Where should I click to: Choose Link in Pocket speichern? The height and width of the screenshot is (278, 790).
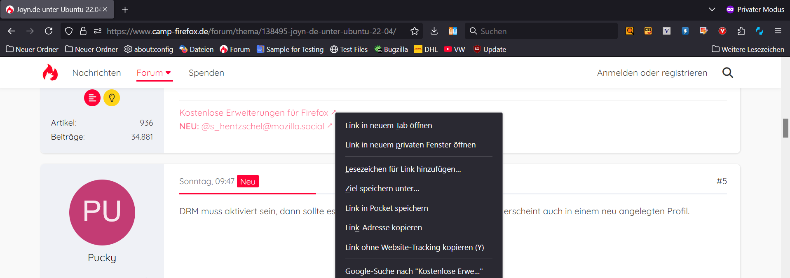(x=419, y=208)
